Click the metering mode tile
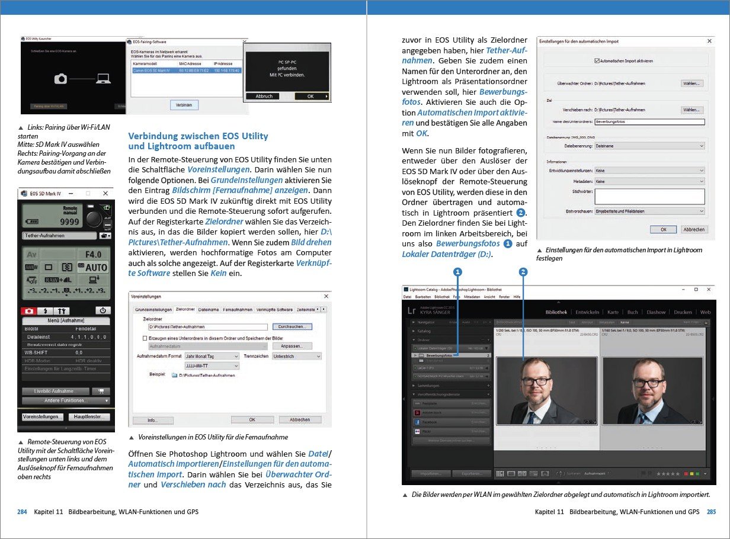 (x=67, y=267)
